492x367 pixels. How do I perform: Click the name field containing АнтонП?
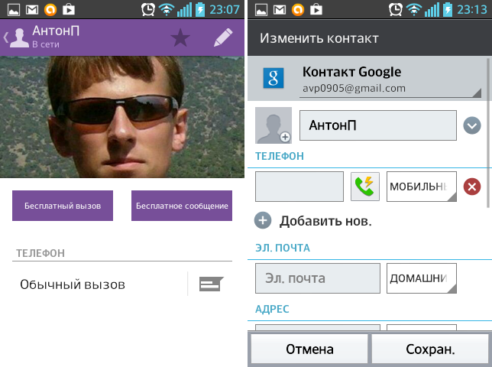(x=377, y=125)
